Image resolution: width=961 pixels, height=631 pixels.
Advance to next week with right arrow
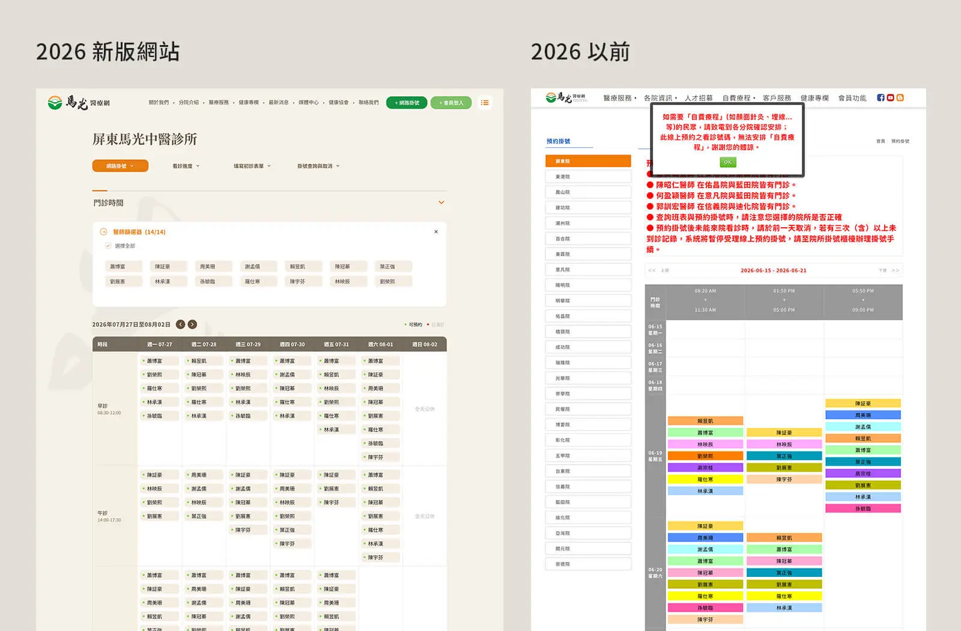192,325
